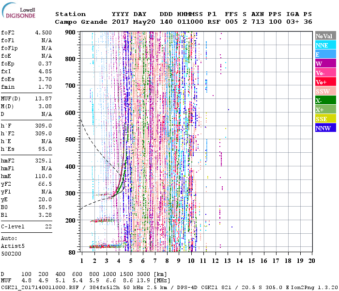Click the C-level value 22
The height and width of the screenshot is (291, 339).
point(48,226)
